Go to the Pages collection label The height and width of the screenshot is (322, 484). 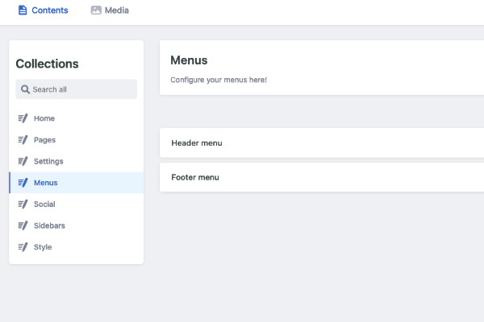44,140
